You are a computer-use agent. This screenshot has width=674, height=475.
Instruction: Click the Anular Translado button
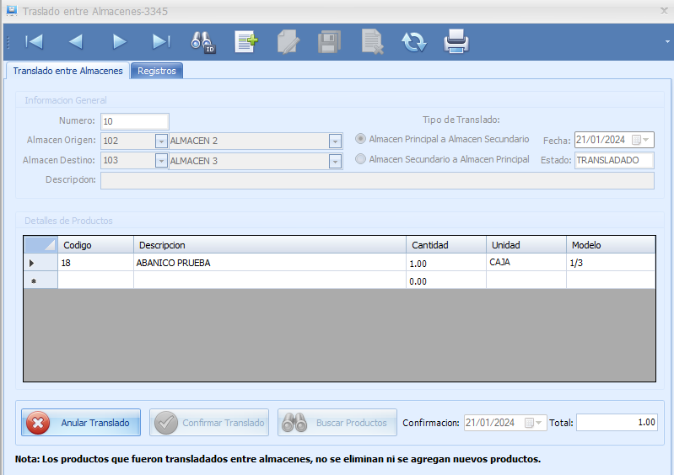tap(81, 423)
